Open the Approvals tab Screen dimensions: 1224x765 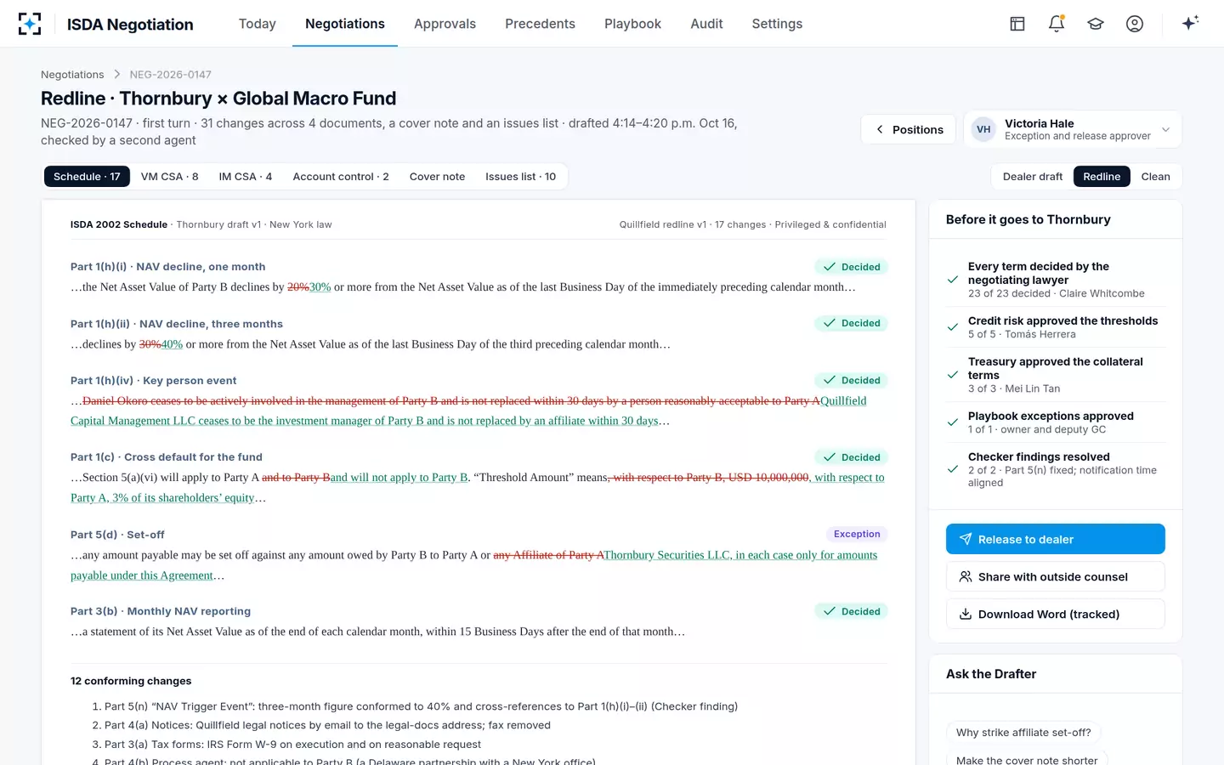pos(445,24)
